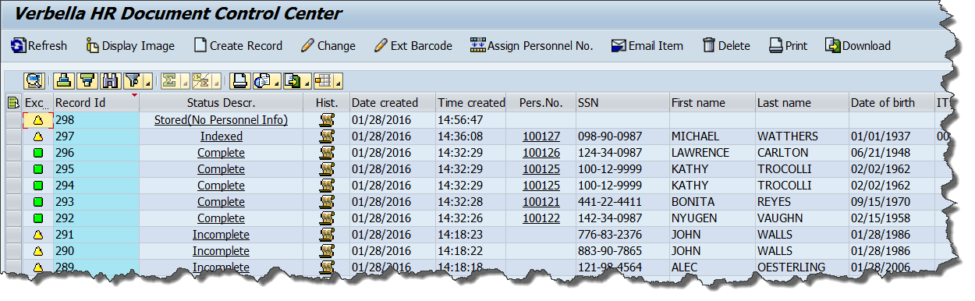The image size is (975, 301).
Task: Click the Views icon in grid toolbar
Action: pos(261,80)
